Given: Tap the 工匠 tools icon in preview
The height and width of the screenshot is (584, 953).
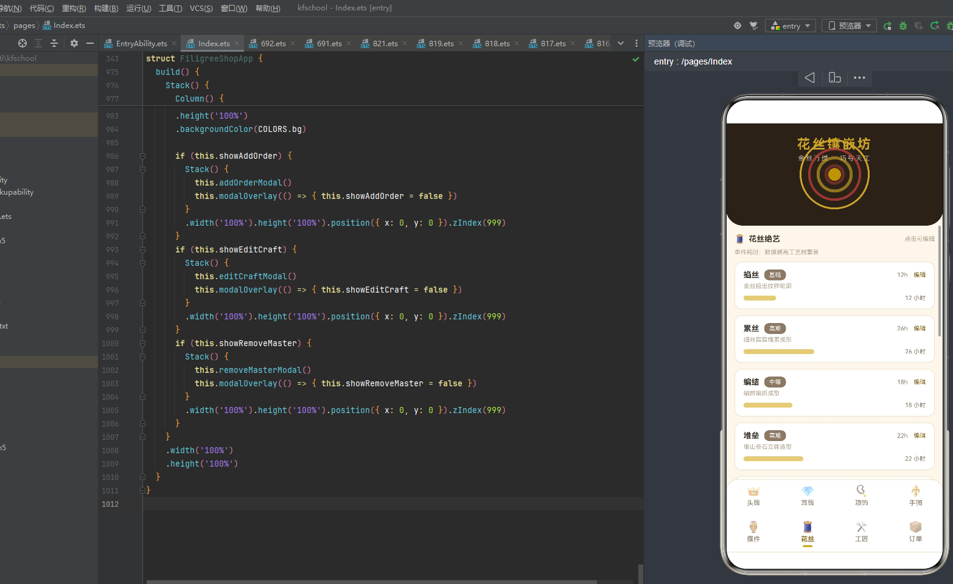Looking at the screenshot, I should click(x=861, y=527).
